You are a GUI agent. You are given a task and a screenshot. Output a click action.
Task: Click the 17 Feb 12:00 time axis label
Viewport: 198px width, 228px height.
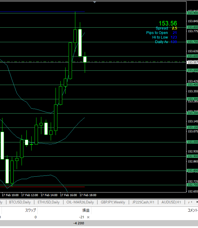30,195
